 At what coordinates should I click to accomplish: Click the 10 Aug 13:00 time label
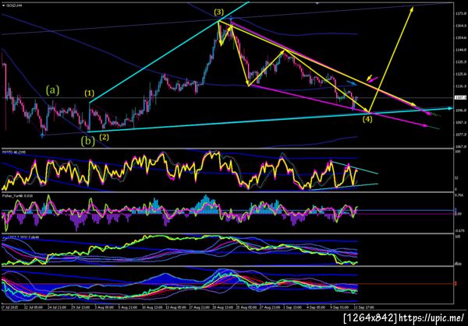(x=152, y=307)
